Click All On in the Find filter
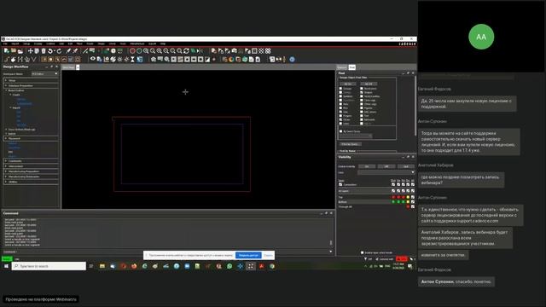 click(347, 84)
